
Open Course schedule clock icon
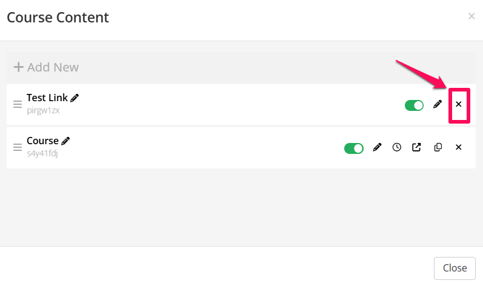point(396,147)
